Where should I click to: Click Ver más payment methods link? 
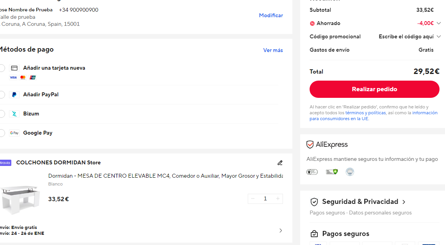tap(273, 50)
